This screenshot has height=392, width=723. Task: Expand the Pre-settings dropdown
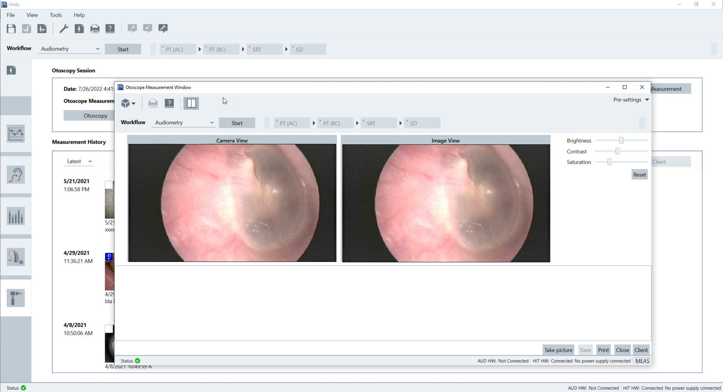631,100
